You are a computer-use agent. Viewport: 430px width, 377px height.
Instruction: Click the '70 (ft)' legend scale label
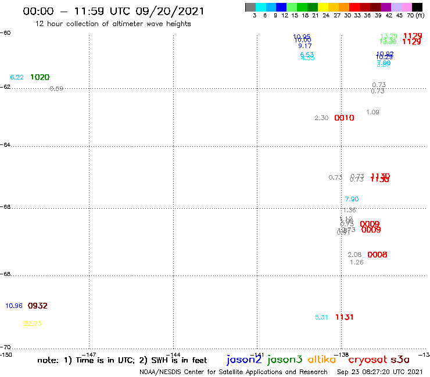coord(415,15)
